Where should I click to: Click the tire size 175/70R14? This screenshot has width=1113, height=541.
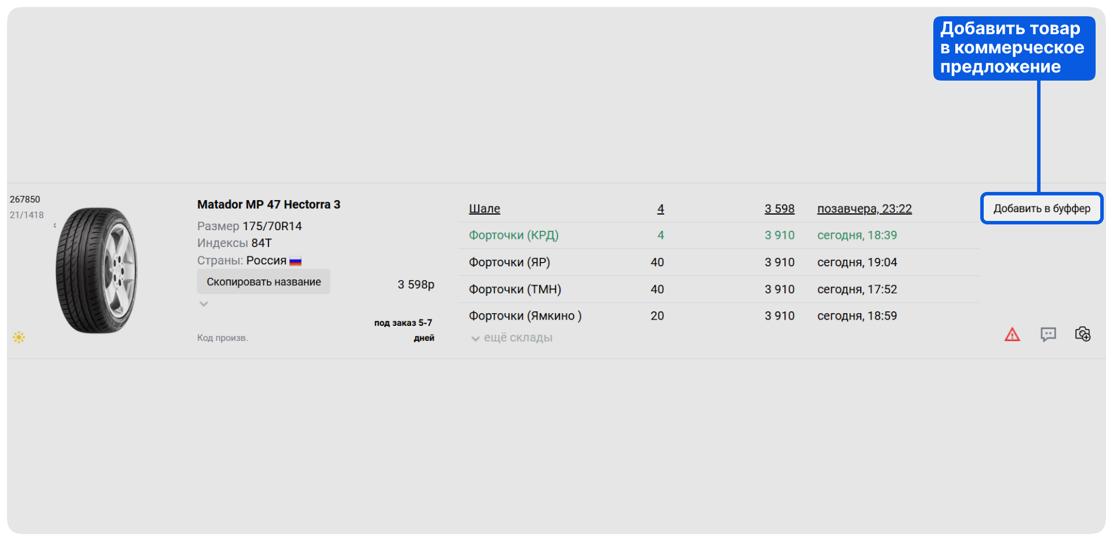point(272,226)
